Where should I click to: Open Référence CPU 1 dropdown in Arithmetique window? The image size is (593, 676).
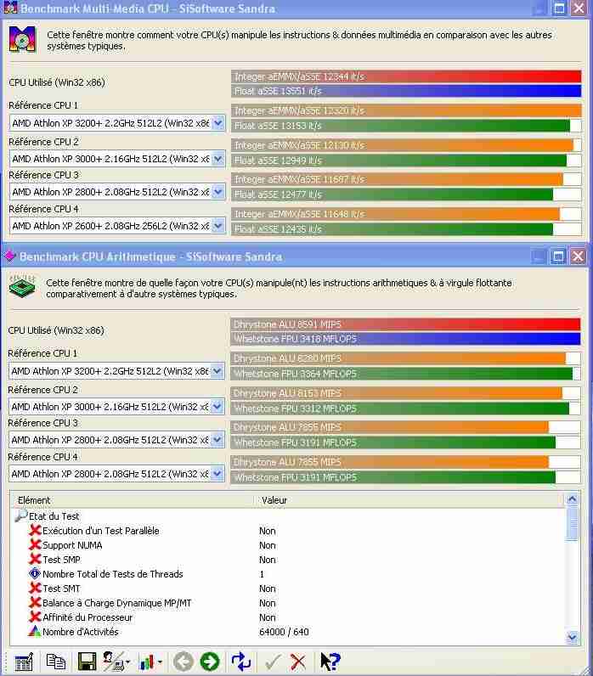pyautogui.click(x=217, y=371)
